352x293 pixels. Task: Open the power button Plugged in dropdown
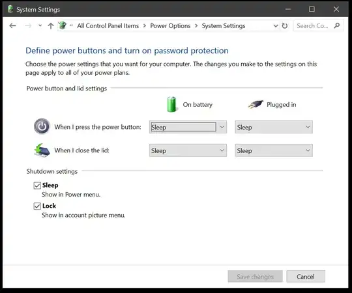coord(274,127)
